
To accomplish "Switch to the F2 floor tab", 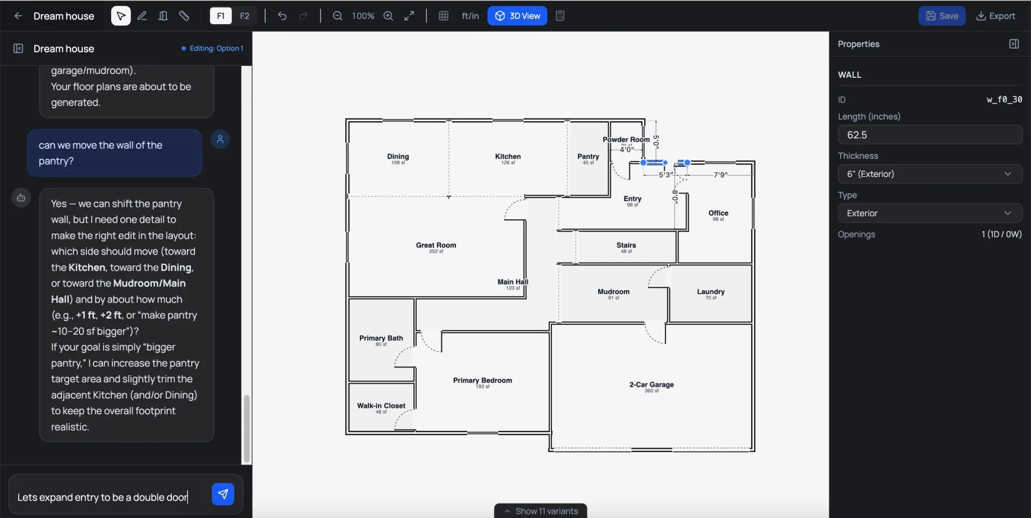I will pos(245,16).
